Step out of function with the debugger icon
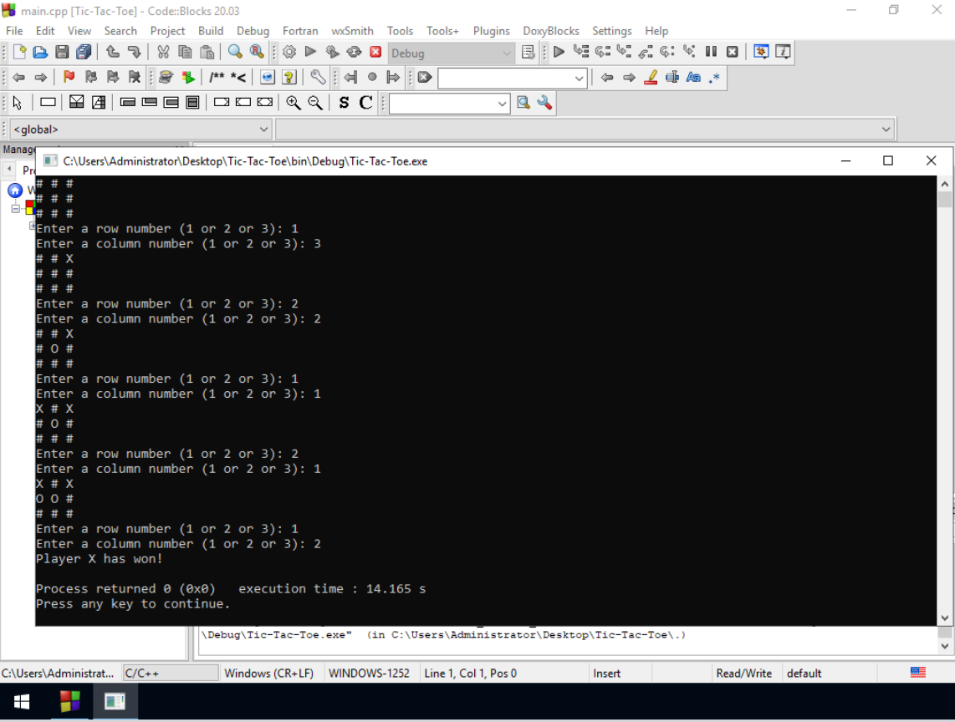 pyautogui.click(x=646, y=53)
